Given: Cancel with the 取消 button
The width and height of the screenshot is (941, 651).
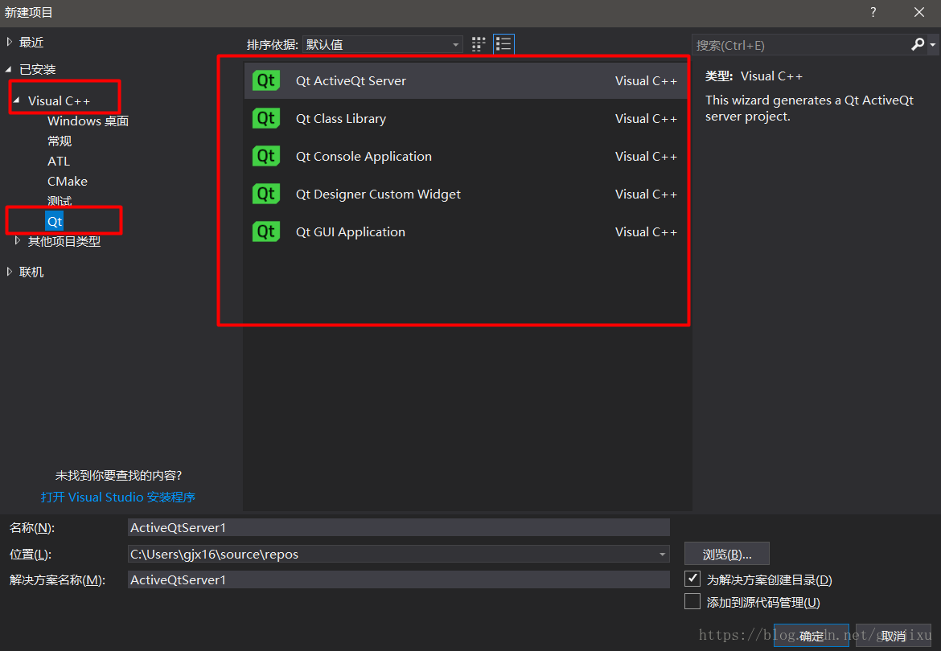Looking at the screenshot, I should click(893, 636).
